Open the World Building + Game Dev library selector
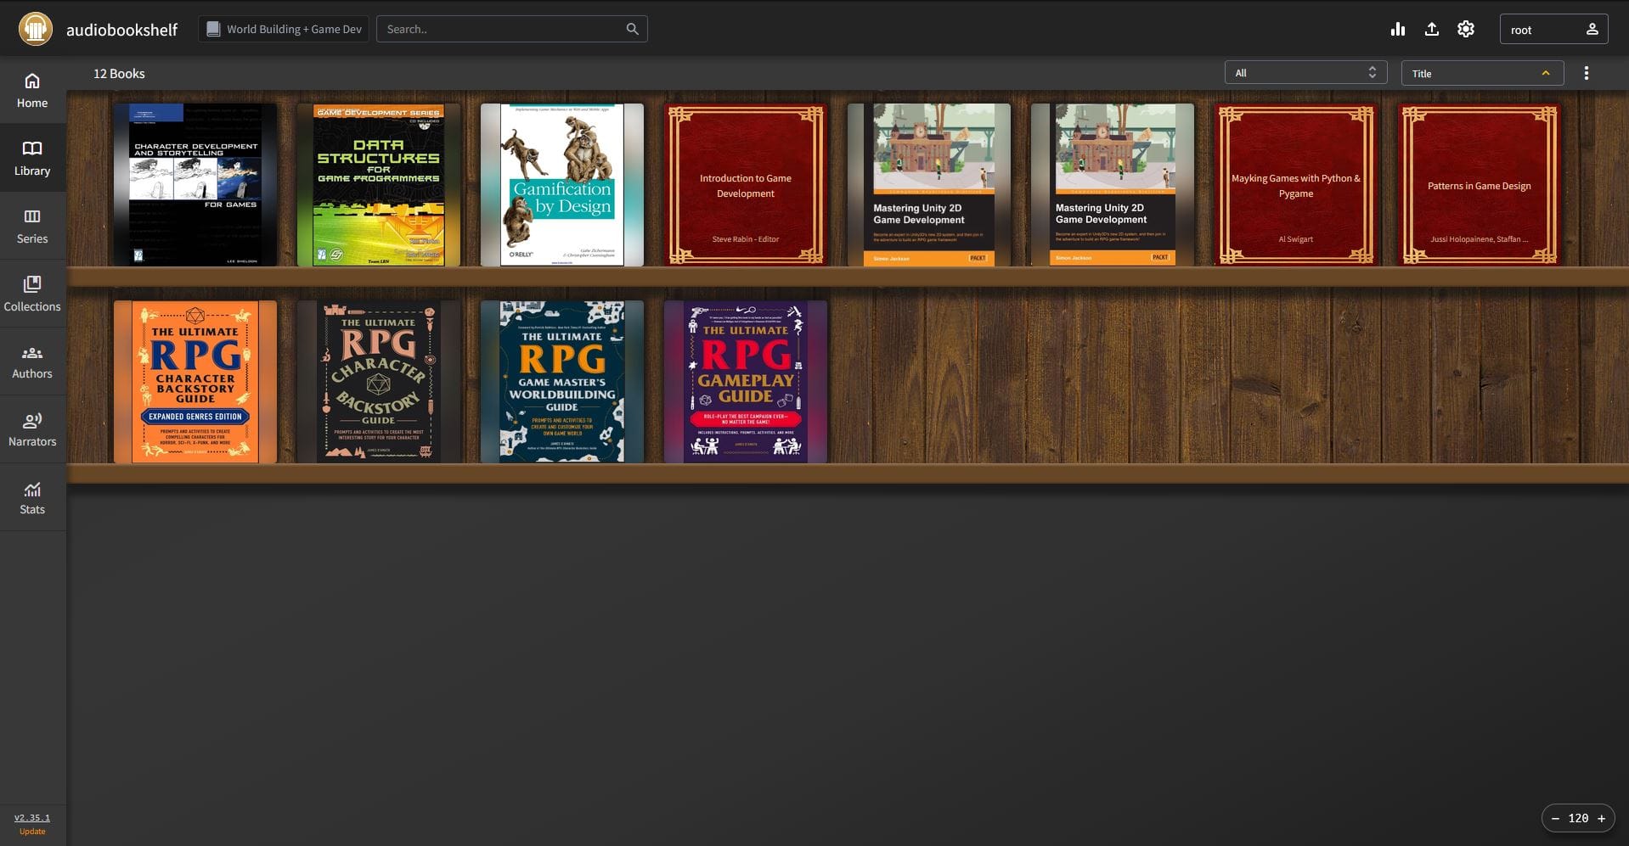Image resolution: width=1629 pixels, height=846 pixels. [284, 29]
